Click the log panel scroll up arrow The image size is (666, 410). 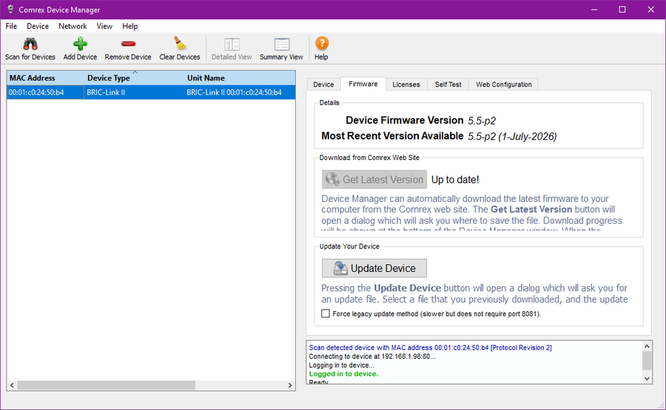pyautogui.click(x=647, y=347)
